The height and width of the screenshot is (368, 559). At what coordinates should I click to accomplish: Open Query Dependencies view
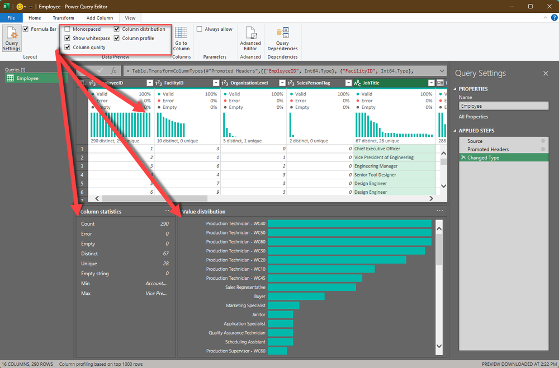tap(282, 39)
